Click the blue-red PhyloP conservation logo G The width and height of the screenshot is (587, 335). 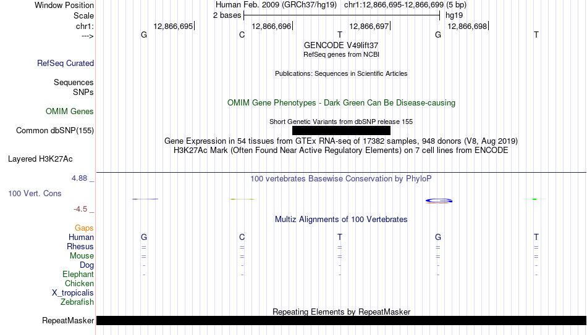439,201
